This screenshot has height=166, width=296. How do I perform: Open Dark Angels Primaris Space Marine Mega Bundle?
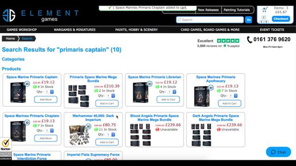[216, 118]
